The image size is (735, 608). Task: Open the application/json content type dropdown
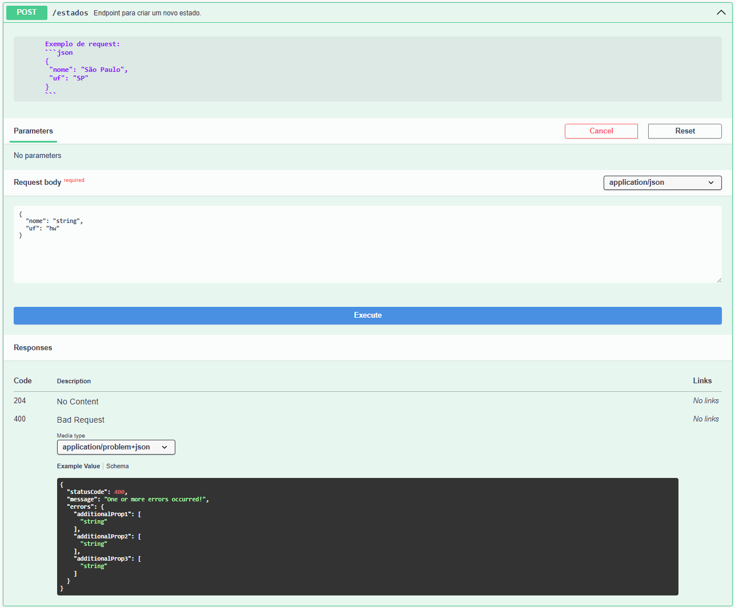662,183
